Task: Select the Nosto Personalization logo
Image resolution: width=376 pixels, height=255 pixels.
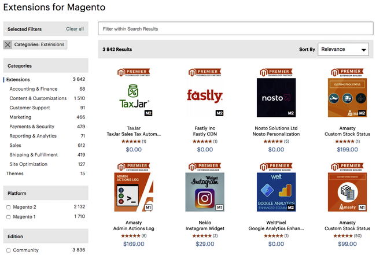Action: click(x=276, y=97)
